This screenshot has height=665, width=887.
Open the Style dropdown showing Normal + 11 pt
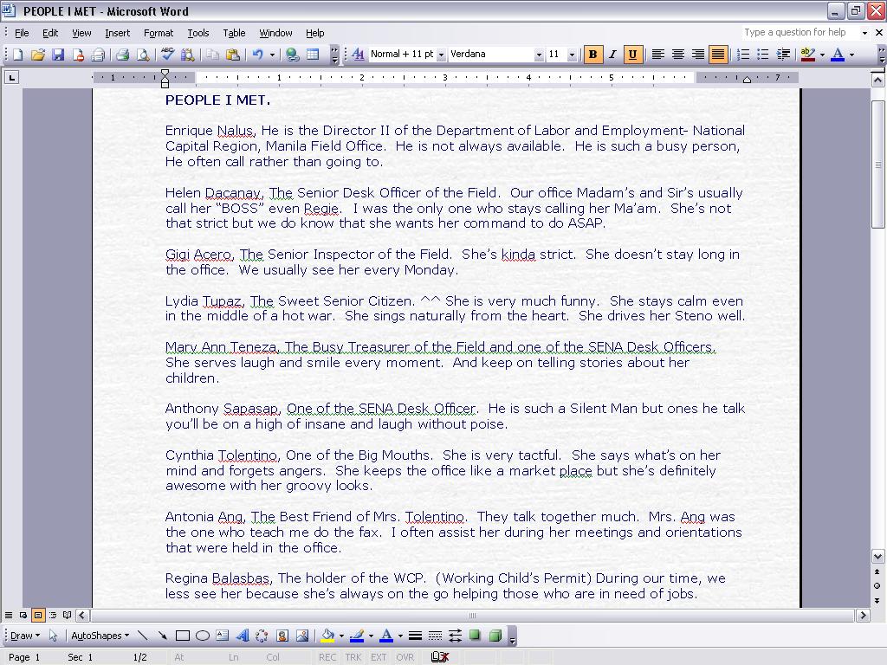(441, 55)
